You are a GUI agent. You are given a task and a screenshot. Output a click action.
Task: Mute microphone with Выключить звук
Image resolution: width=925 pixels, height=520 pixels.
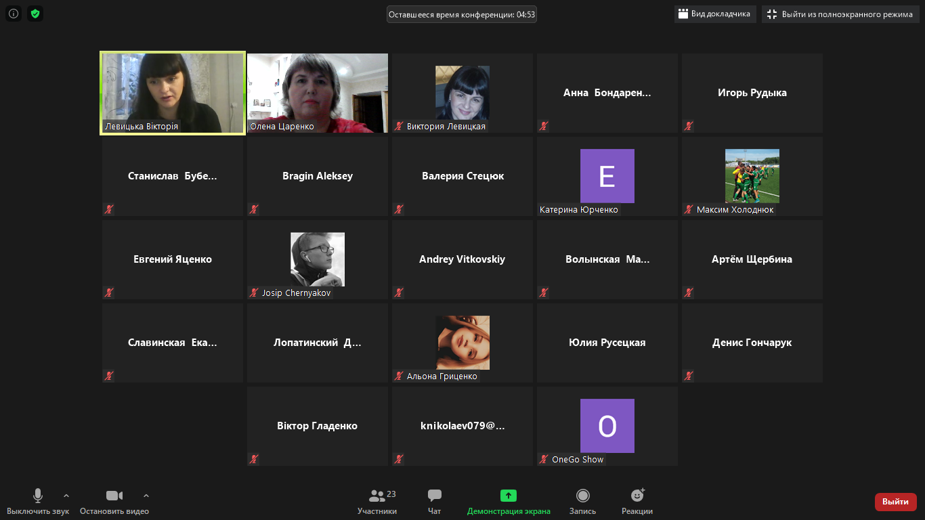38,502
